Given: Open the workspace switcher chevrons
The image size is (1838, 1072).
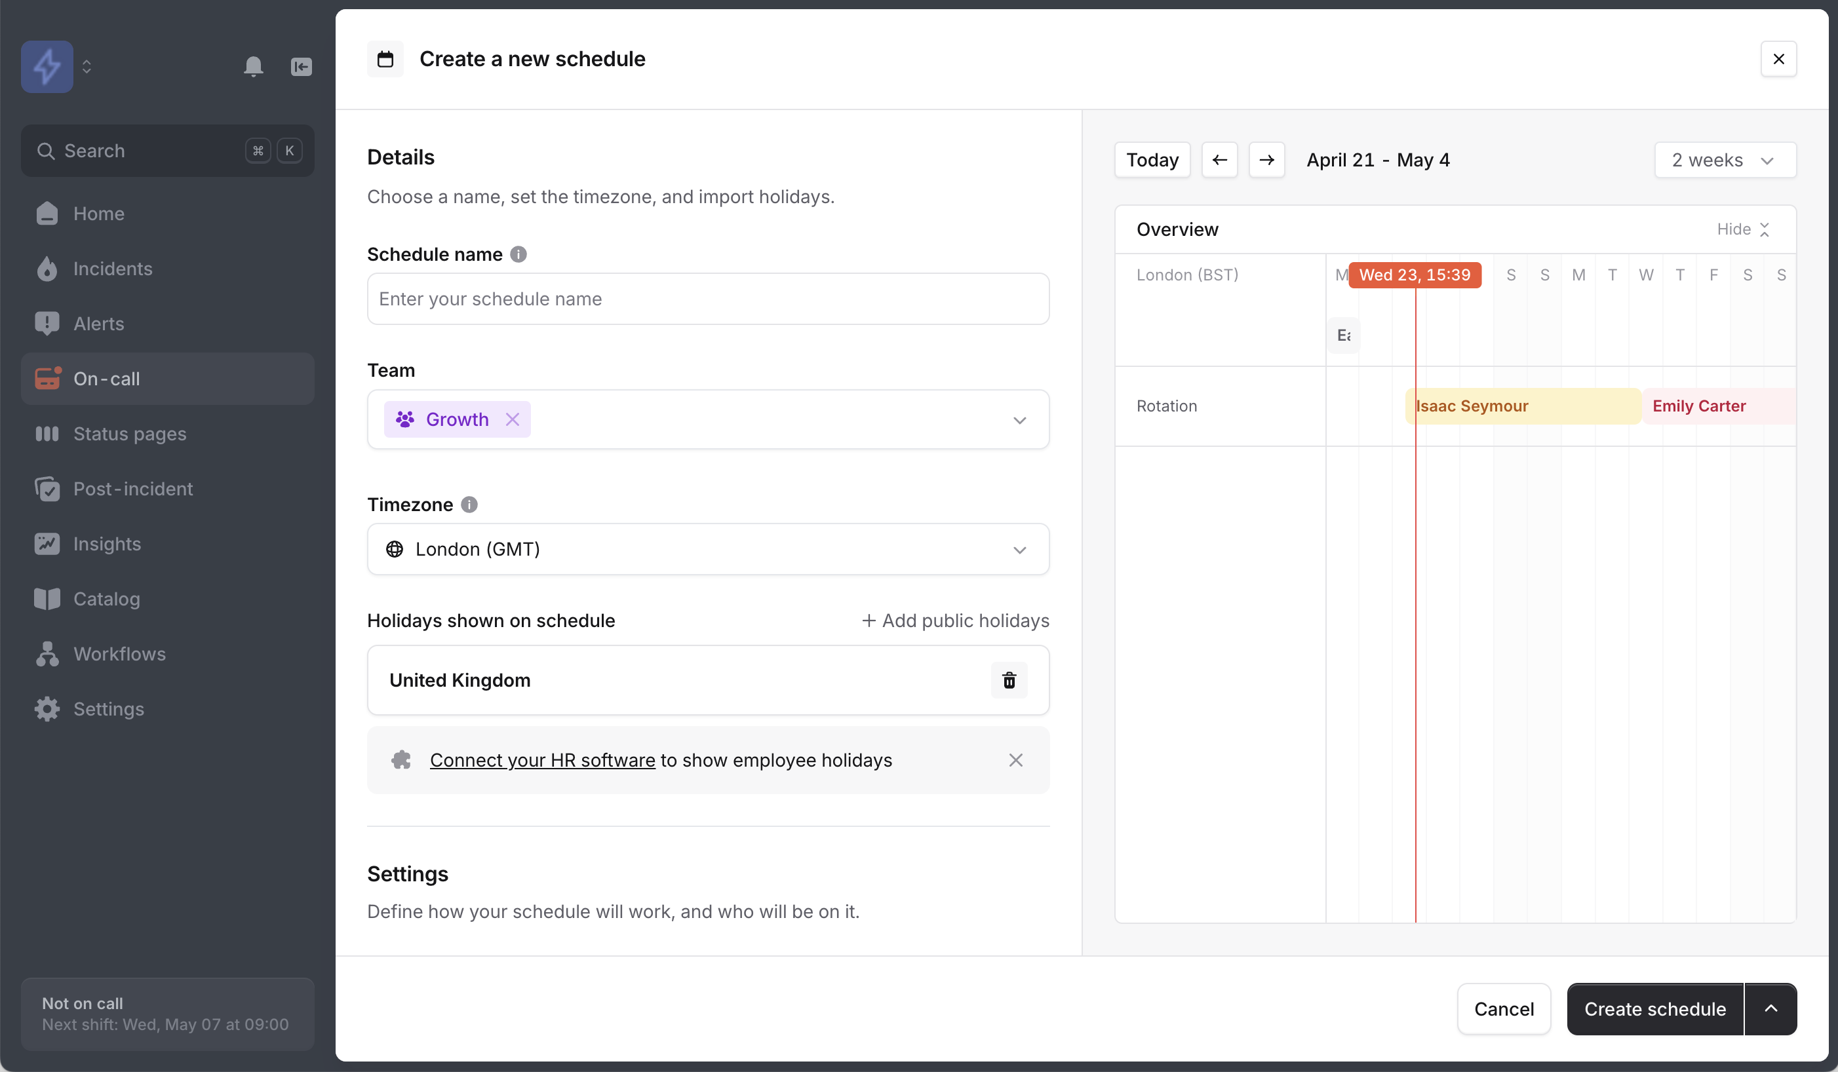Looking at the screenshot, I should [x=87, y=66].
